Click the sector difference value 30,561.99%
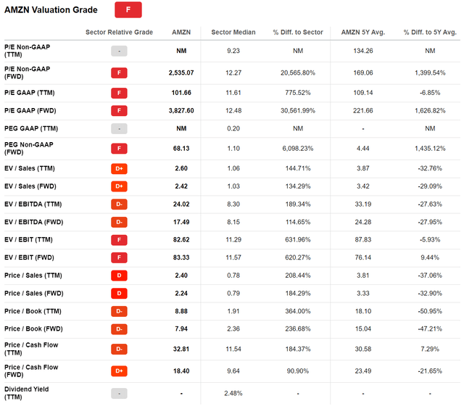Screen dimensions: 464x409 (x=298, y=111)
